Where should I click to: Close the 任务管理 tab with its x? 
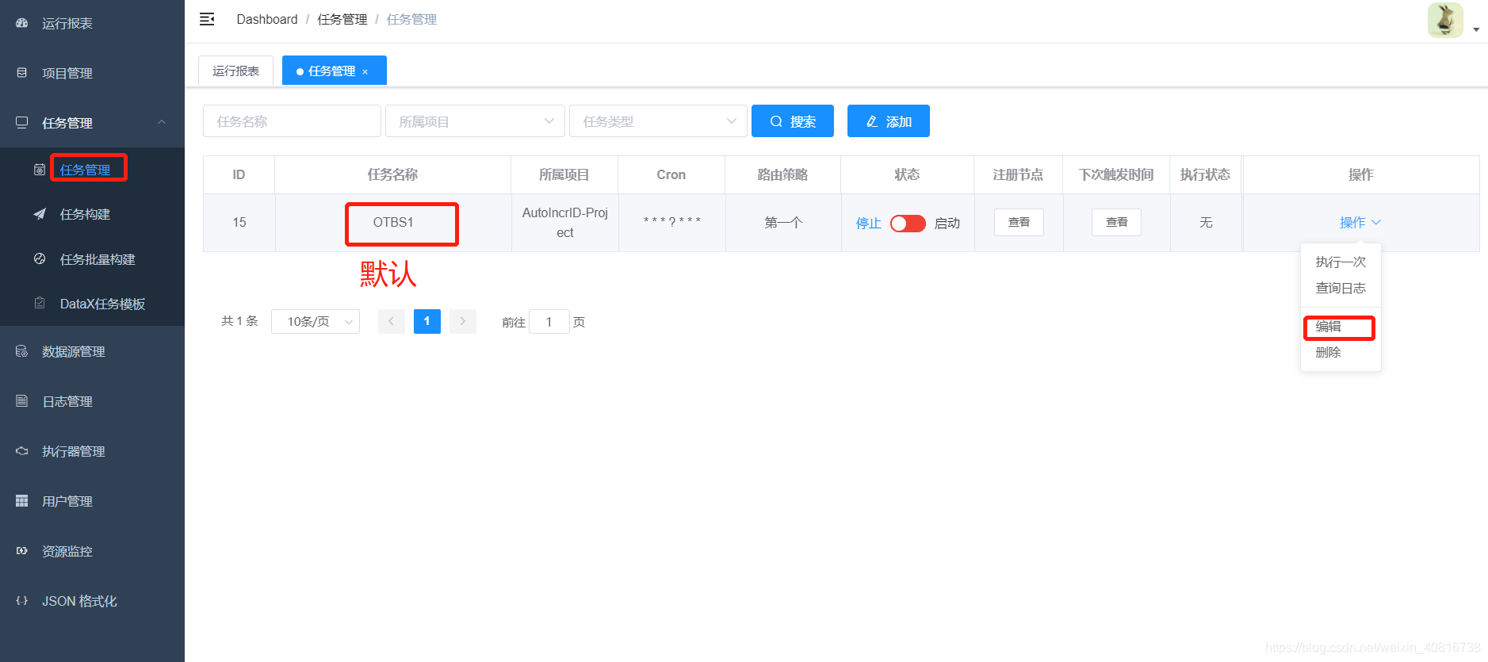click(x=365, y=72)
